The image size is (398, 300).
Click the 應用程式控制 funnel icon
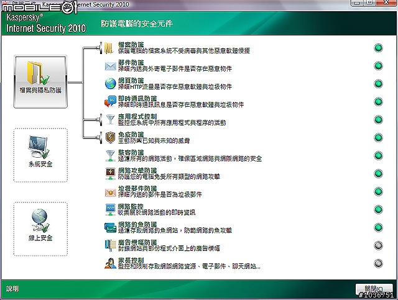110,119
